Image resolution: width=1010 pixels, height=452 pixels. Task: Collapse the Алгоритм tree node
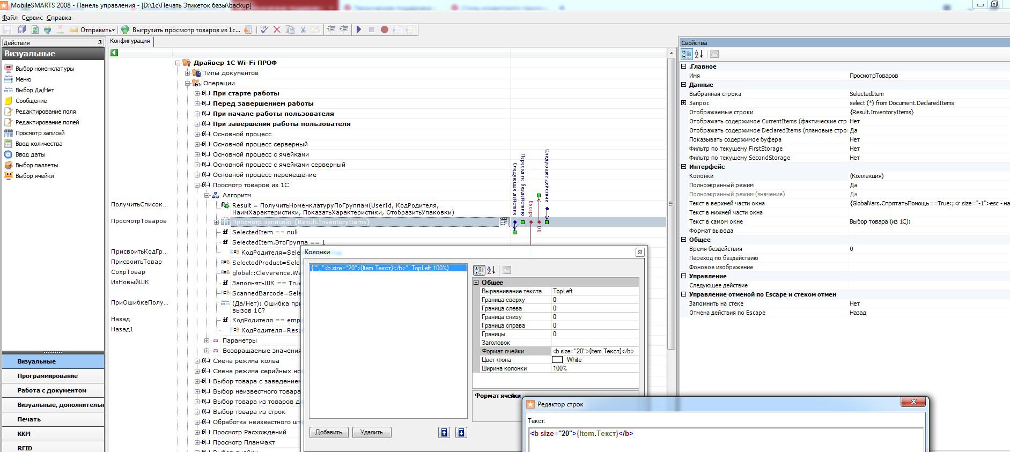click(x=207, y=195)
